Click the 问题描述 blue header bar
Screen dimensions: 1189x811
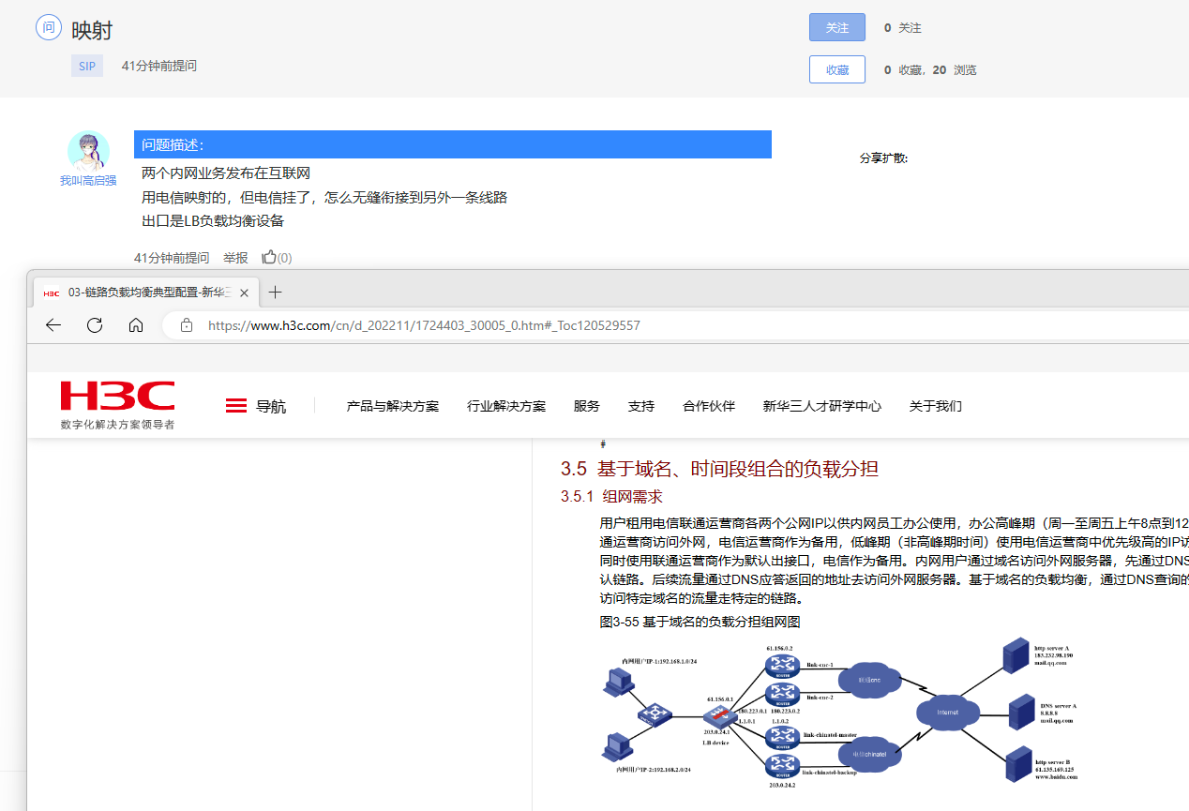453,144
